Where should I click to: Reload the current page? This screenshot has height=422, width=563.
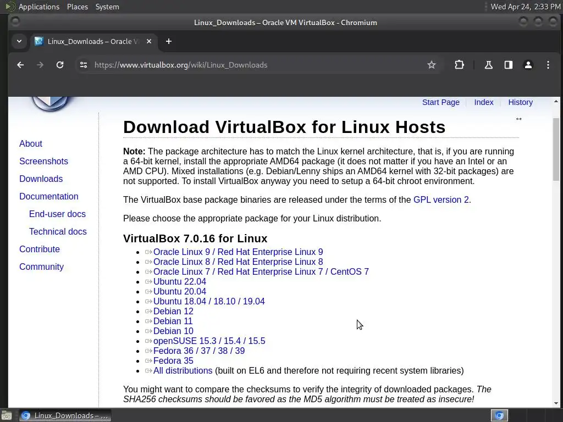point(60,65)
